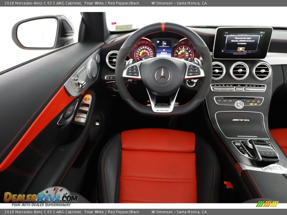Click 'WI Simonson - Santa Monica, CA' in top caption
Image resolution: width=287 pixels, height=215 pixels.
(x=179, y=3)
